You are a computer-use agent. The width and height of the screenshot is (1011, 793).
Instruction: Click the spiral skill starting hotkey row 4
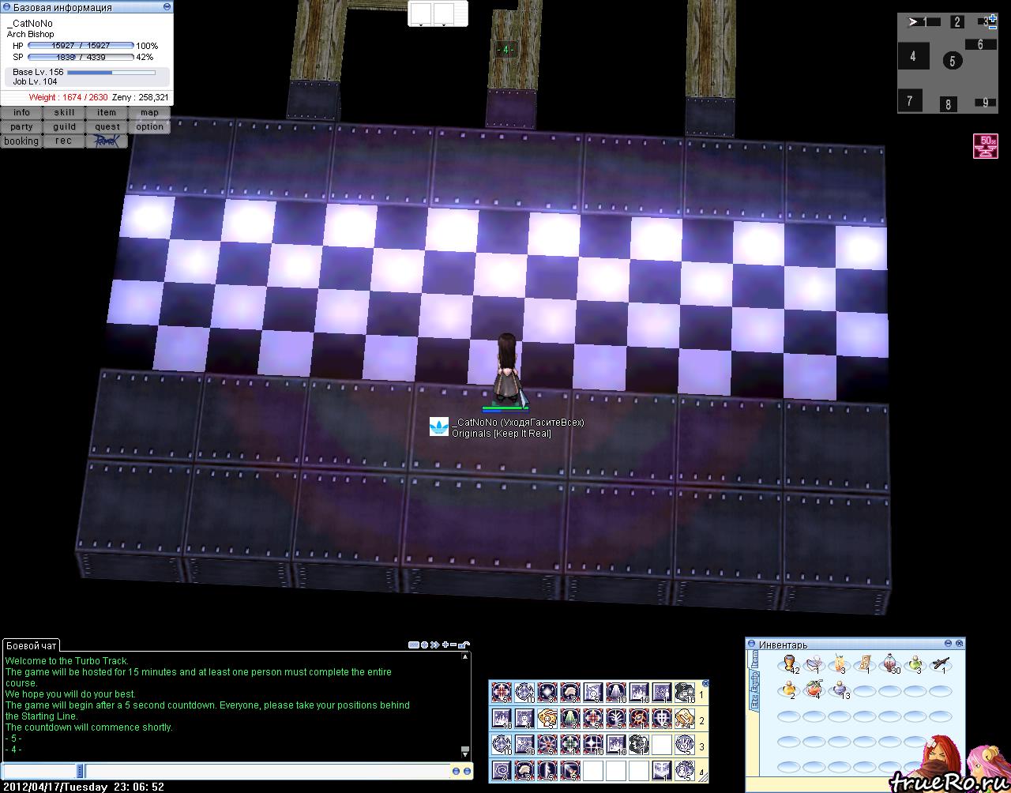click(x=502, y=769)
